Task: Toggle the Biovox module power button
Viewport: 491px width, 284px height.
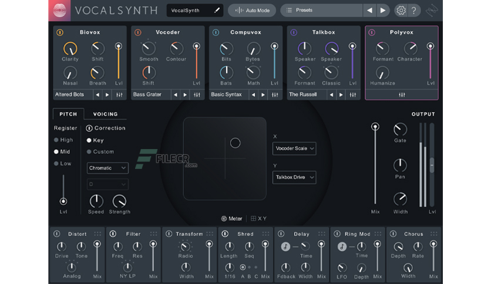Action: 60,32
